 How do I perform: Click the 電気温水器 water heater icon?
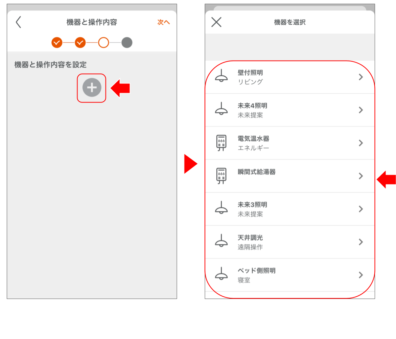tap(221, 143)
